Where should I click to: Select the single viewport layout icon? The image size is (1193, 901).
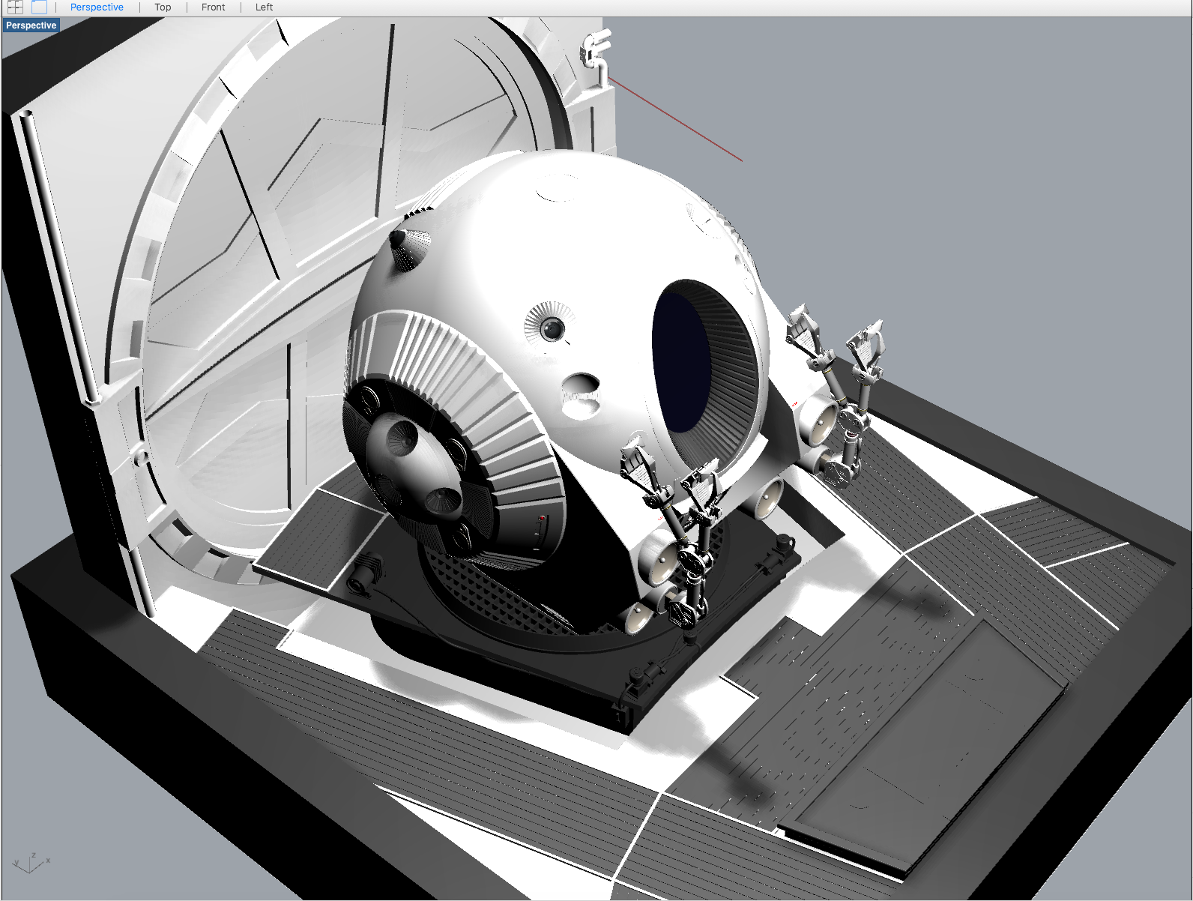(x=39, y=7)
